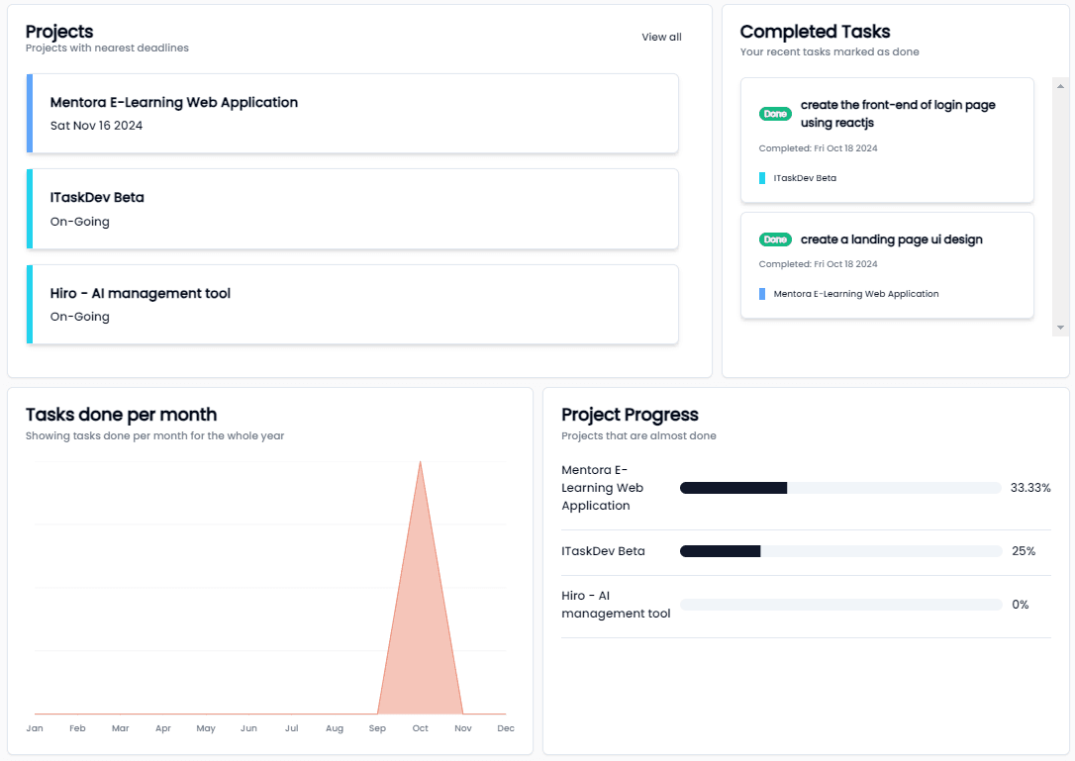Click the October peak in tasks chart
The image size is (1075, 761).
click(421, 463)
